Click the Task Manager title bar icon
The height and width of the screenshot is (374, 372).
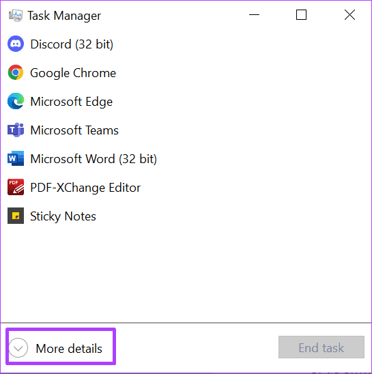coord(16,16)
